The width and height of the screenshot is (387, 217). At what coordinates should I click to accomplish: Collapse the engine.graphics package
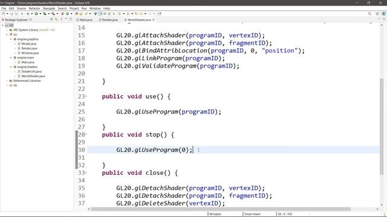(11, 39)
